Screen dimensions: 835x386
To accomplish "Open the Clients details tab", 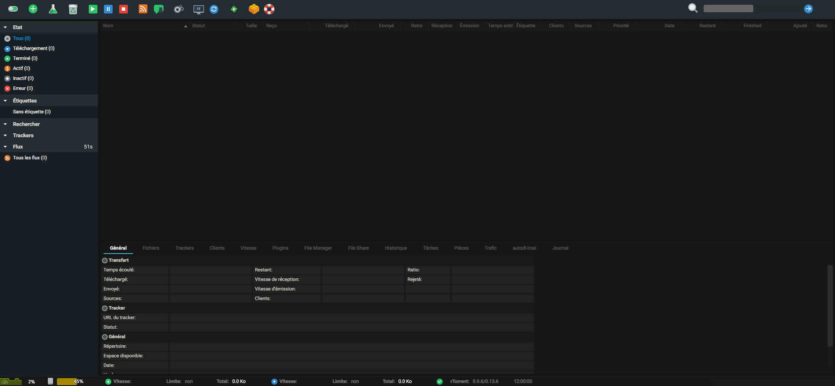I will pos(217,248).
